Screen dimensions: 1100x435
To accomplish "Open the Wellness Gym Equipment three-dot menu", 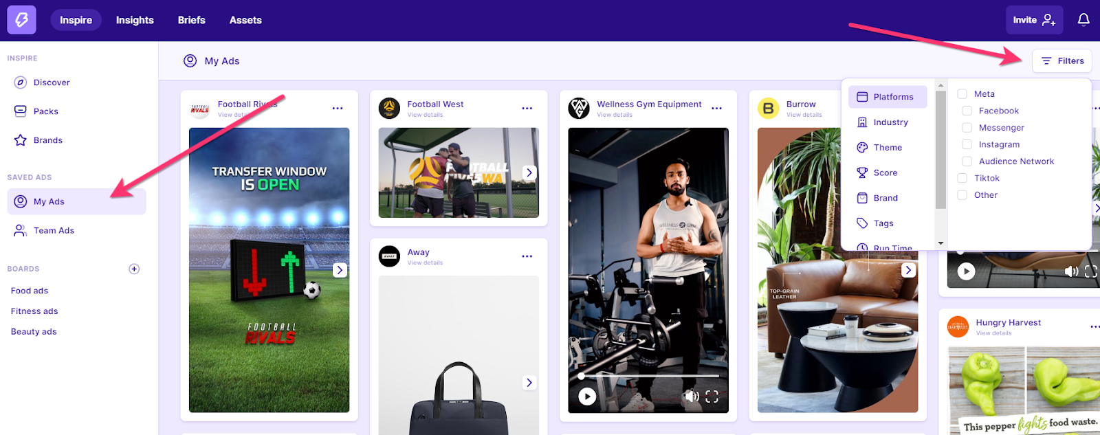I will (x=717, y=108).
